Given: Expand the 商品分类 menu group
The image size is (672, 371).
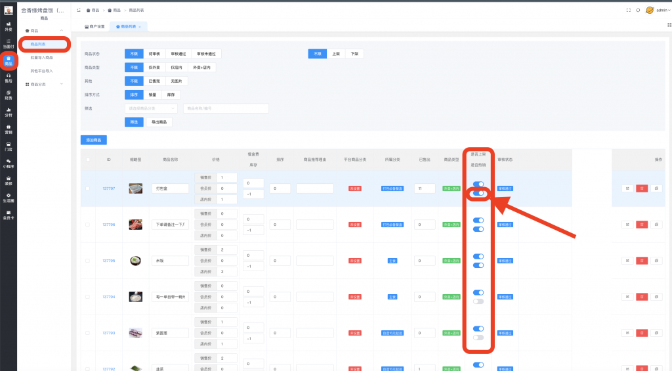Looking at the screenshot, I should tap(43, 84).
